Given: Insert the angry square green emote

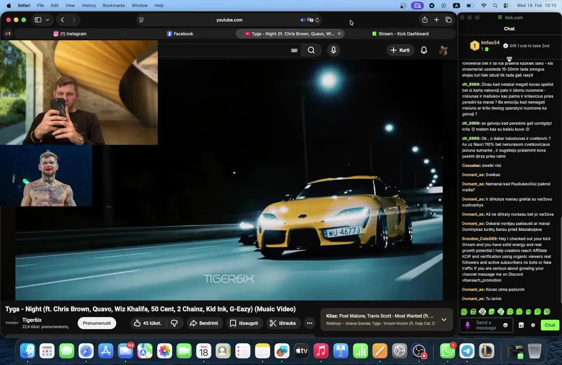Looking at the screenshot, I should [473, 312].
